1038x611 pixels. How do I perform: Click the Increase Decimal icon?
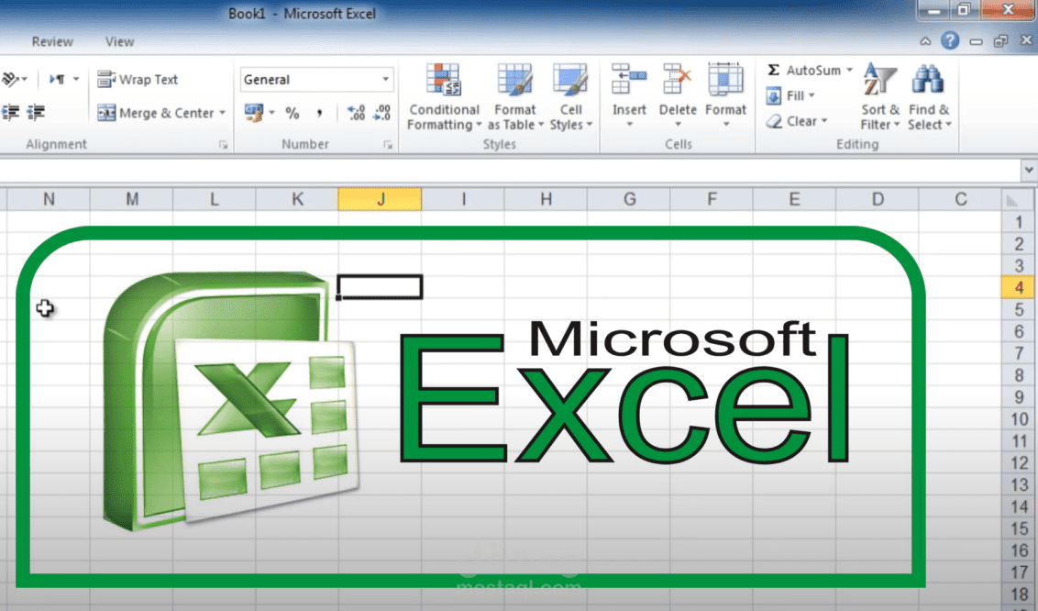356,113
